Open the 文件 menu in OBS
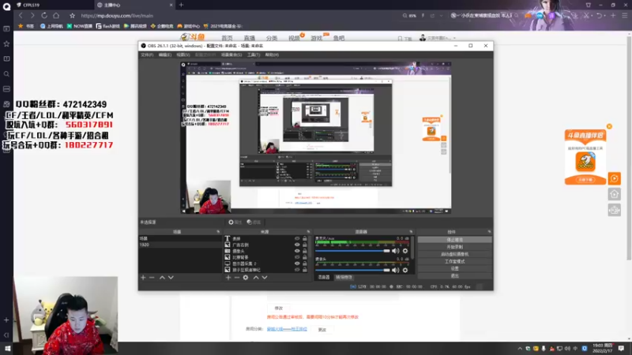The width and height of the screenshot is (632, 355). (x=147, y=54)
